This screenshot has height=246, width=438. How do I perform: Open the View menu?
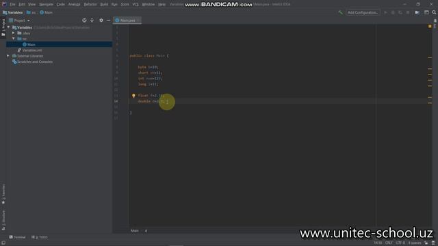[x=31, y=5]
